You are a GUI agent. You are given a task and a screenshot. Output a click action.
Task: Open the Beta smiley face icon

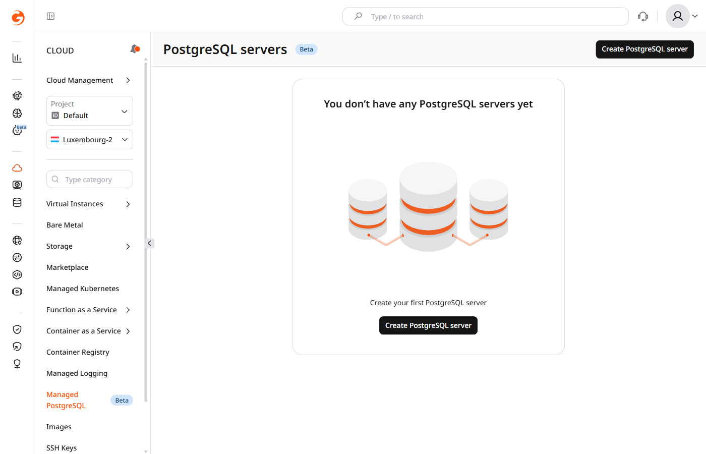coord(18,130)
